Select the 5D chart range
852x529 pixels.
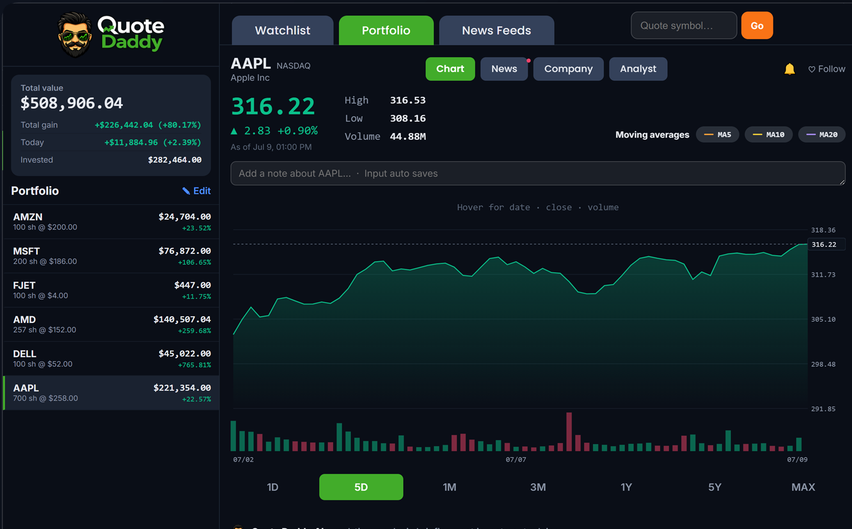click(361, 487)
